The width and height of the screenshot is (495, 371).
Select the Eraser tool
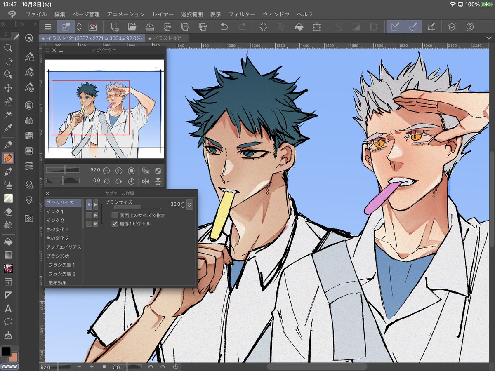point(8,211)
